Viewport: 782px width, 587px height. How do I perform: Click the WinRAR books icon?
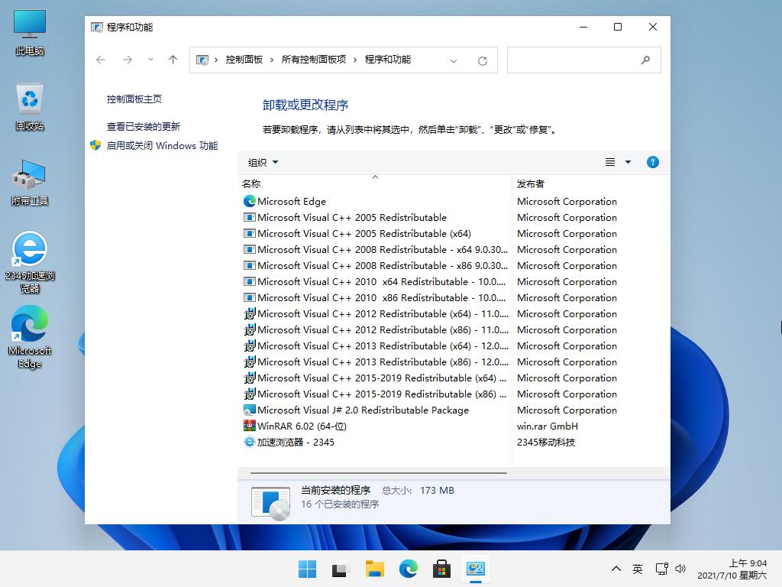pos(250,426)
